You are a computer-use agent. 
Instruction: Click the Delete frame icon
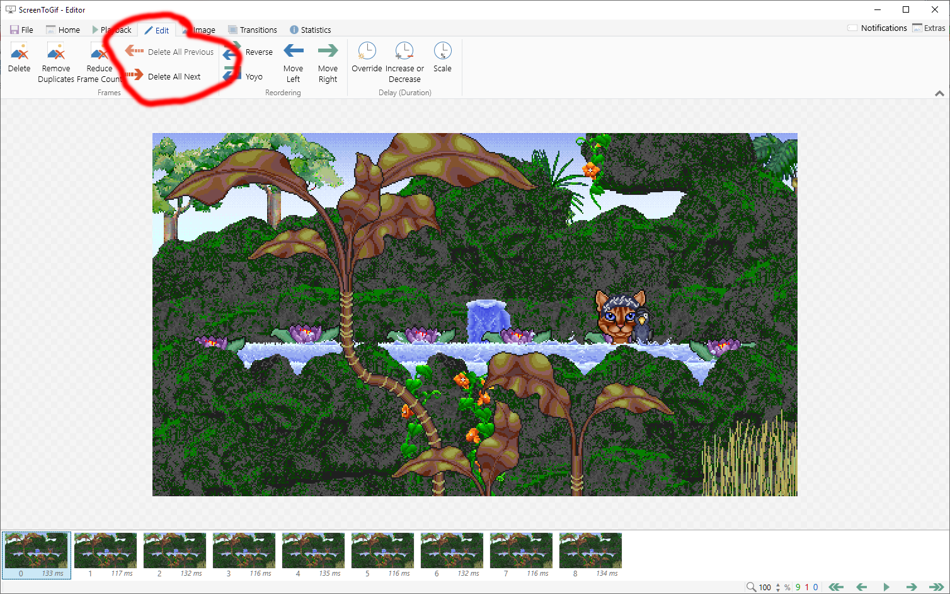[x=20, y=51]
